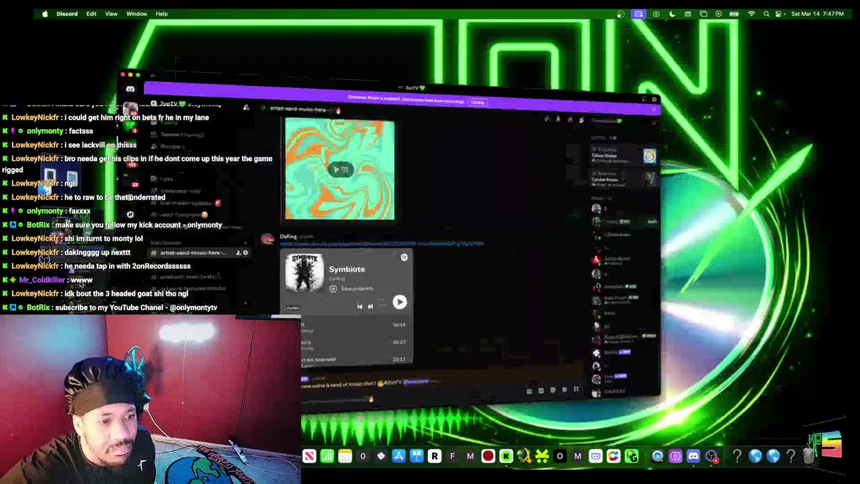This screenshot has width=860, height=484.
Task: Click the Sat Mar 14 7:47 PM clock
Action: click(817, 13)
